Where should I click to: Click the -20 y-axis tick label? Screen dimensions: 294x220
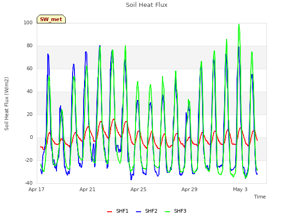point(28,160)
